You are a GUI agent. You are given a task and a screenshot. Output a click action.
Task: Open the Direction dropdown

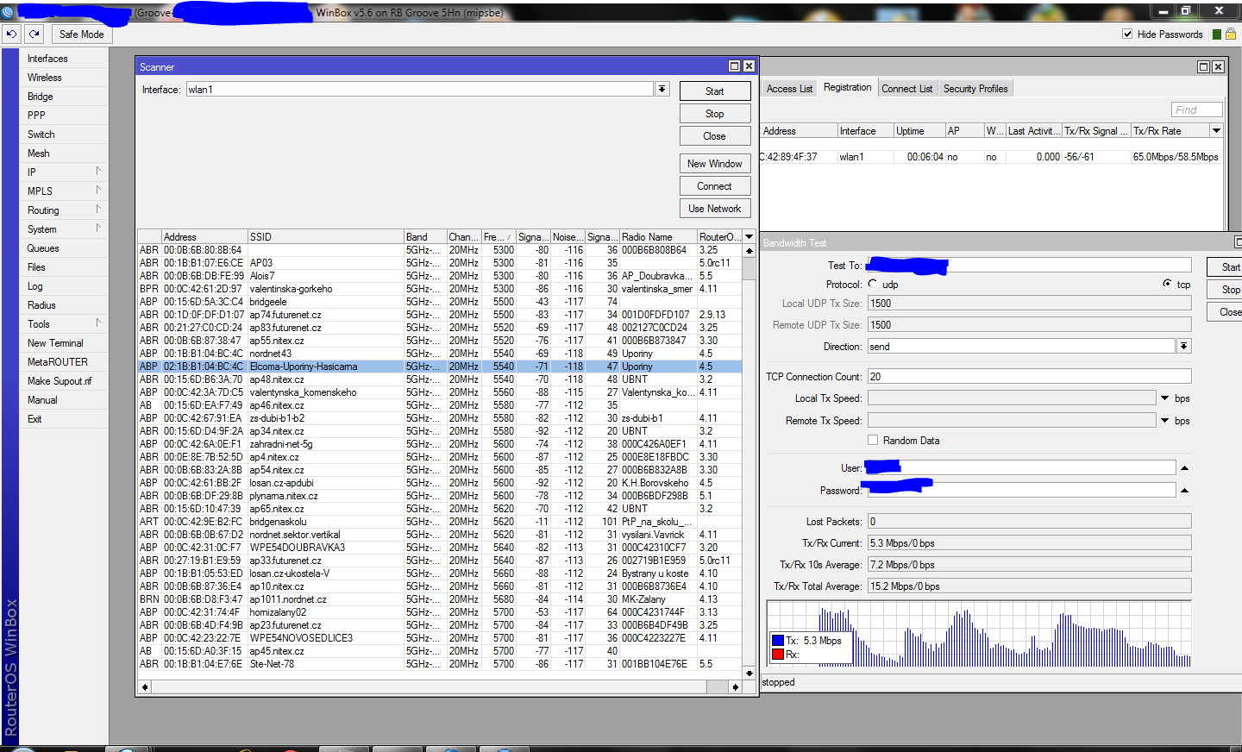1183,347
